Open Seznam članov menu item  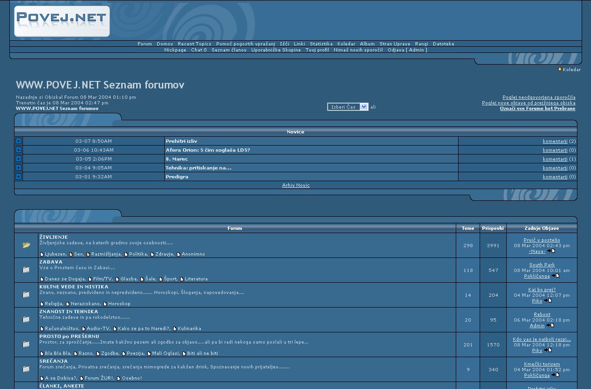coord(229,50)
